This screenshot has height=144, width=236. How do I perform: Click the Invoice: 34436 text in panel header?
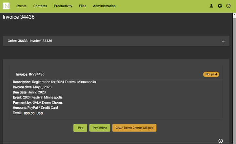click(x=41, y=41)
